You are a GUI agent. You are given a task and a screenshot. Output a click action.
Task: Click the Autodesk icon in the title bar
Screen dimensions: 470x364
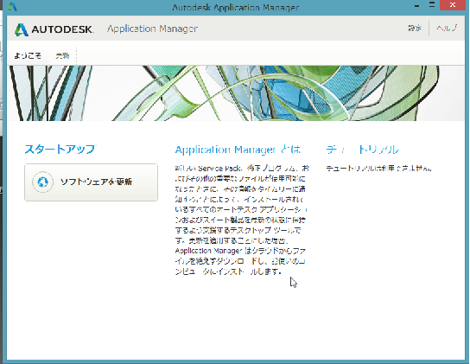tap(12, 7)
